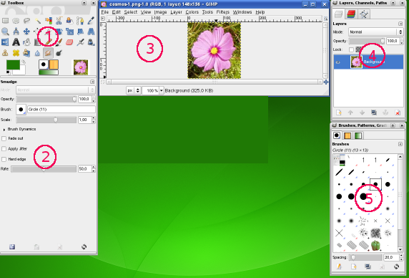Toggle the layer Lock checkbox

coord(351,49)
